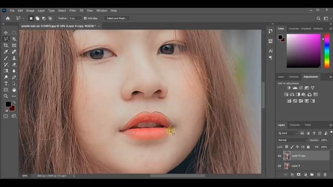Add a Brightness/Contrast adjustment
The height and width of the screenshot is (187, 333).
coord(289,88)
